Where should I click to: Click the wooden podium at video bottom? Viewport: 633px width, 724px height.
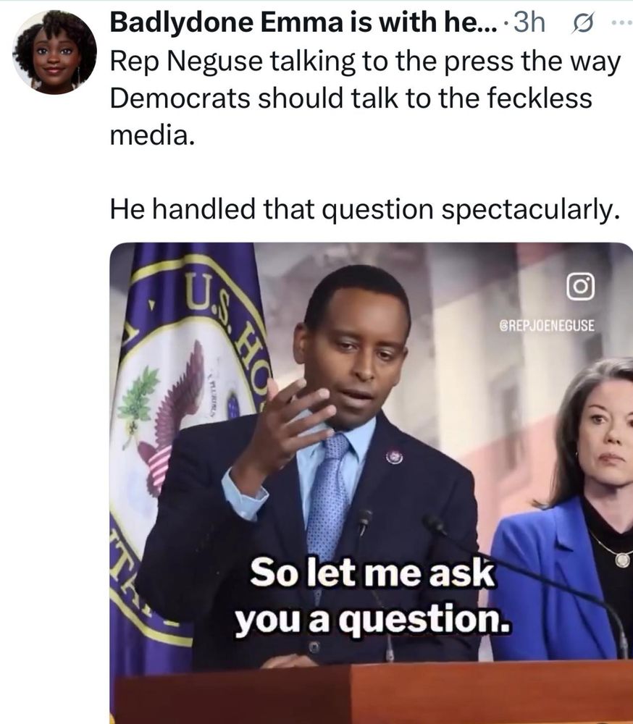tap(372, 693)
